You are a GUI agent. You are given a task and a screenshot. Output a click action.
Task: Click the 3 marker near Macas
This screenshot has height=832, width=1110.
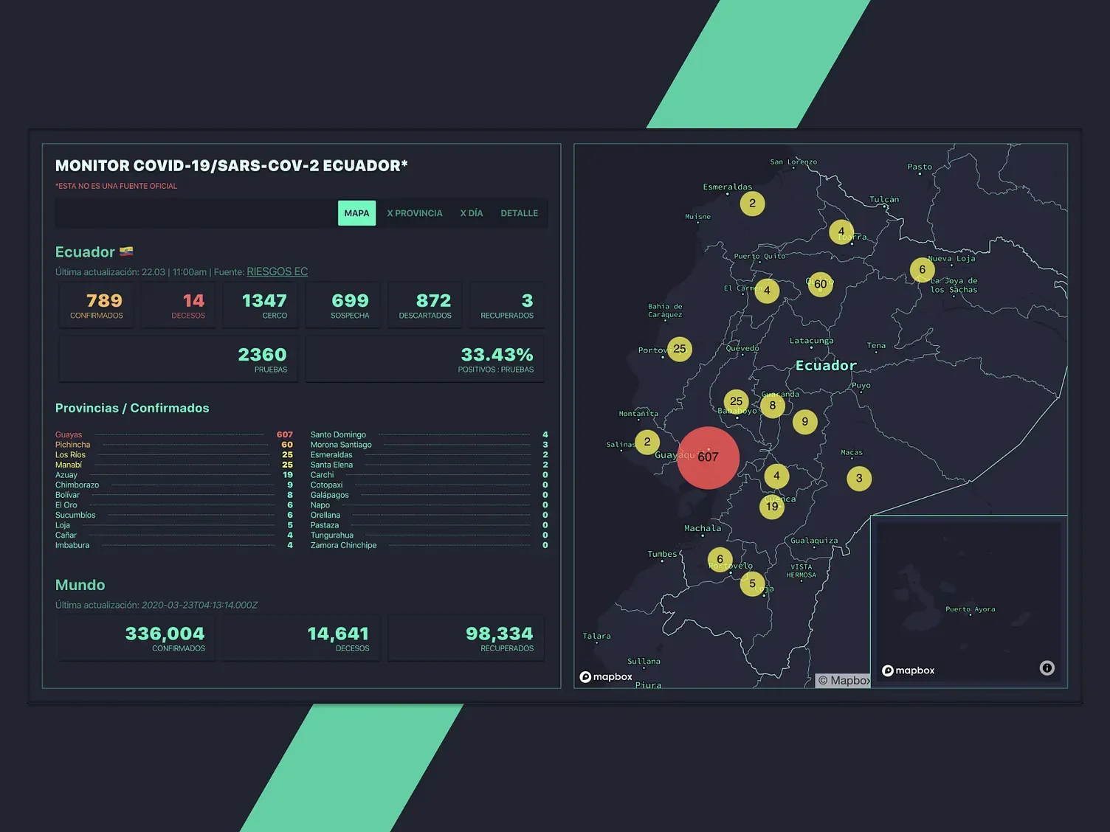(859, 478)
